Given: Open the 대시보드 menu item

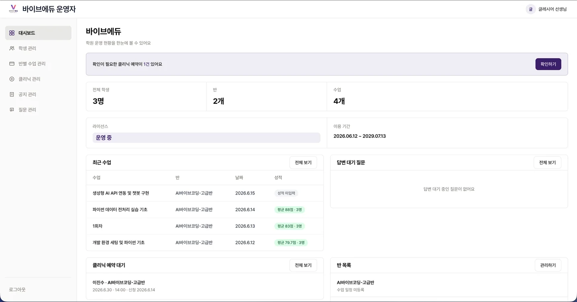Looking at the screenshot, I should (38, 33).
